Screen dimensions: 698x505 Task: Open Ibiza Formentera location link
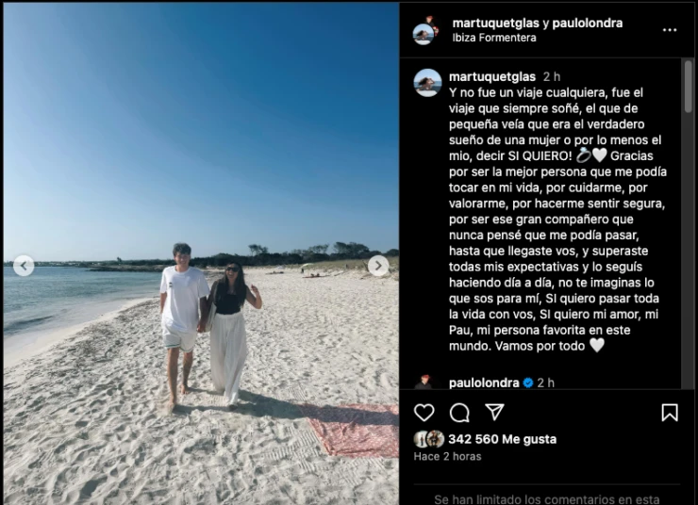tap(494, 38)
